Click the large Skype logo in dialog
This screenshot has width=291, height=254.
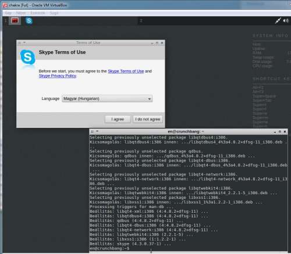[28, 57]
